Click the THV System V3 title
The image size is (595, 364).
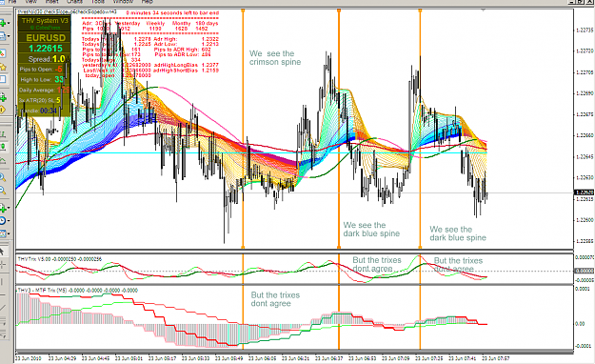45,21
